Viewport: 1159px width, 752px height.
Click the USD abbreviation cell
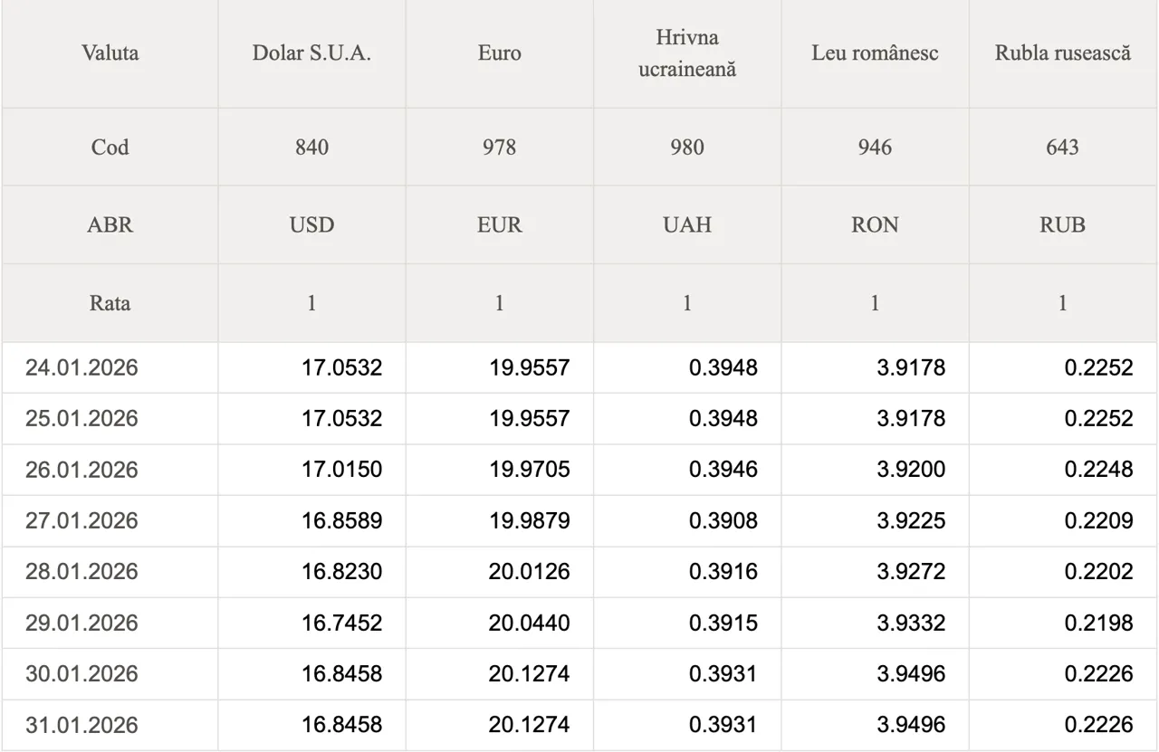pos(311,224)
